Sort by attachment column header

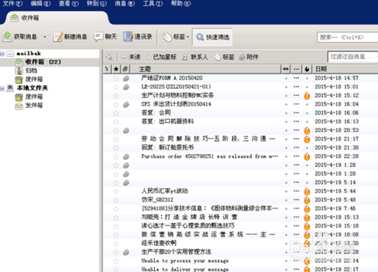coord(125,69)
